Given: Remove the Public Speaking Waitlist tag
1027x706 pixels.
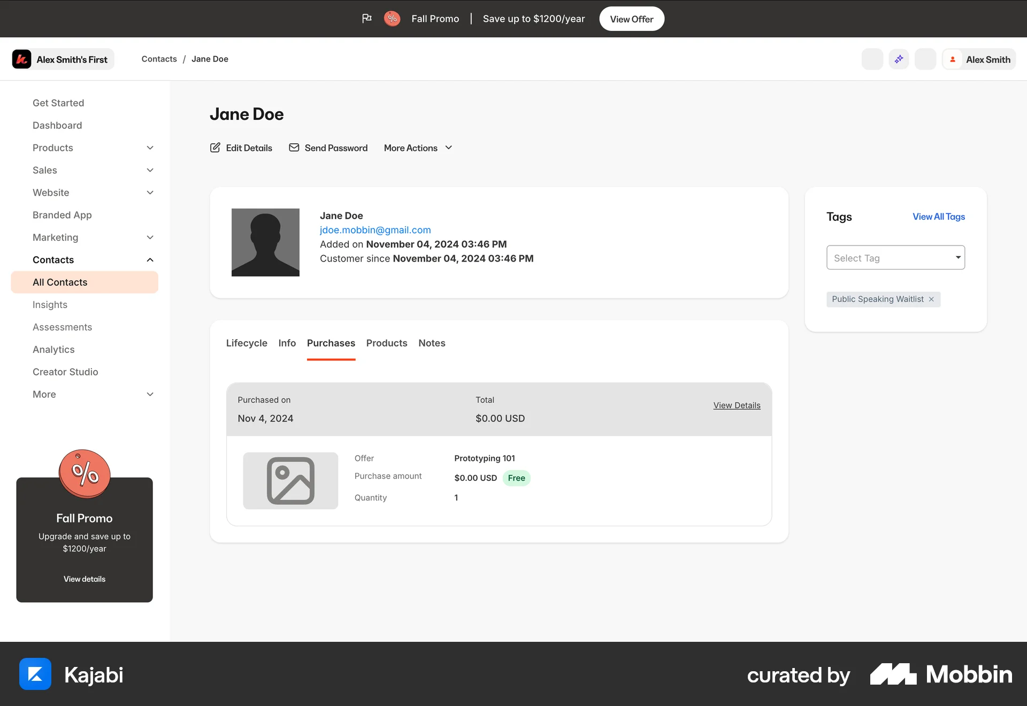Looking at the screenshot, I should [931, 299].
